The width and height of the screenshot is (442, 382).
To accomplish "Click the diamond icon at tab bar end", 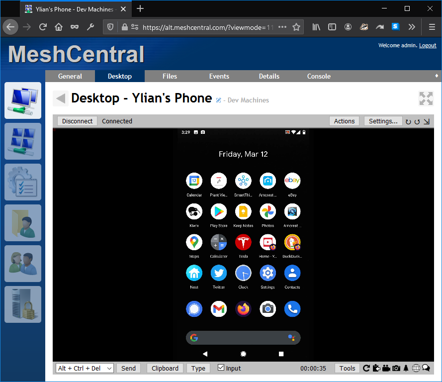I will (x=437, y=76).
